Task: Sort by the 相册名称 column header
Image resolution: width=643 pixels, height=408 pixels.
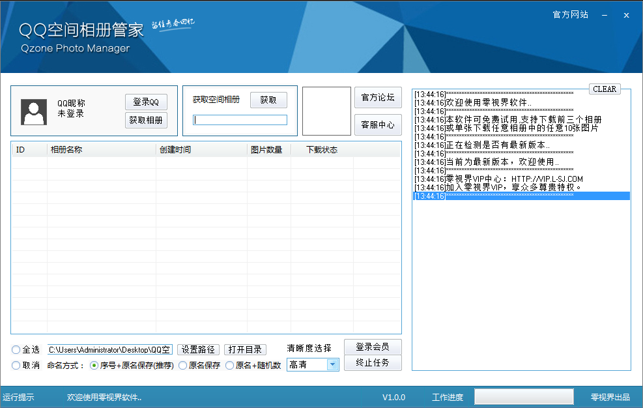Action: [101, 150]
